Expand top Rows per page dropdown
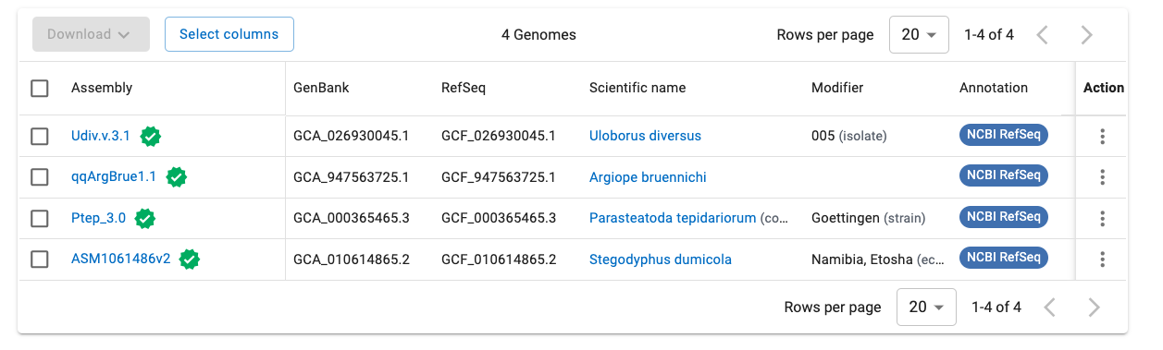 pyautogui.click(x=920, y=35)
